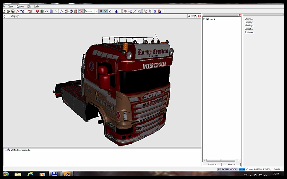Expand the Select... commands section
This screenshot has height=179, width=287.
pyautogui.click(x=249, y=29)
